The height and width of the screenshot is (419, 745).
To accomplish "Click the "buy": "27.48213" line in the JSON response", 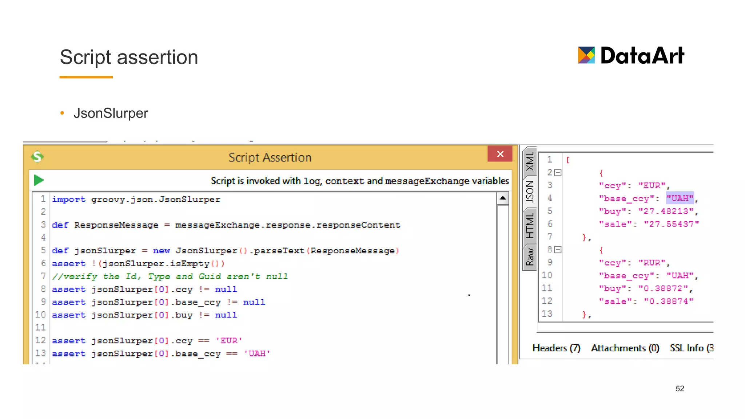I will pyautogui.click(x=648, y=211).
